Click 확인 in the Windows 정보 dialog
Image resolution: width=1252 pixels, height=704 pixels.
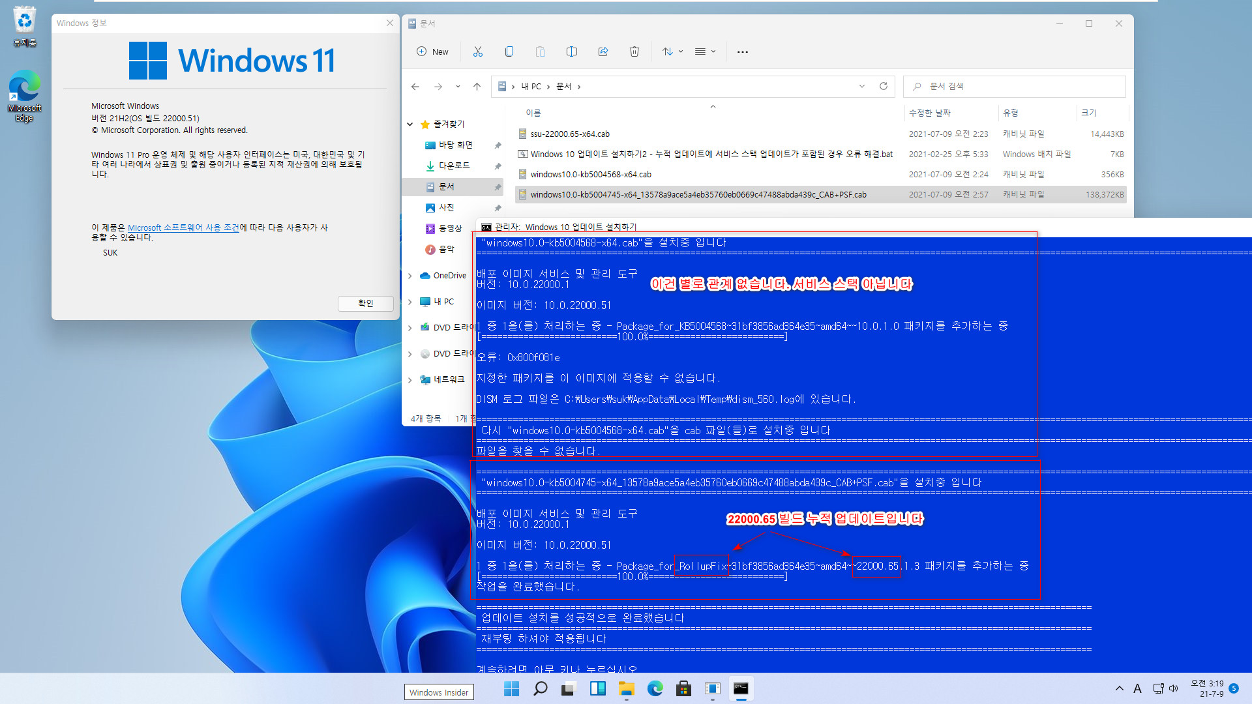[x=365, y=303]
